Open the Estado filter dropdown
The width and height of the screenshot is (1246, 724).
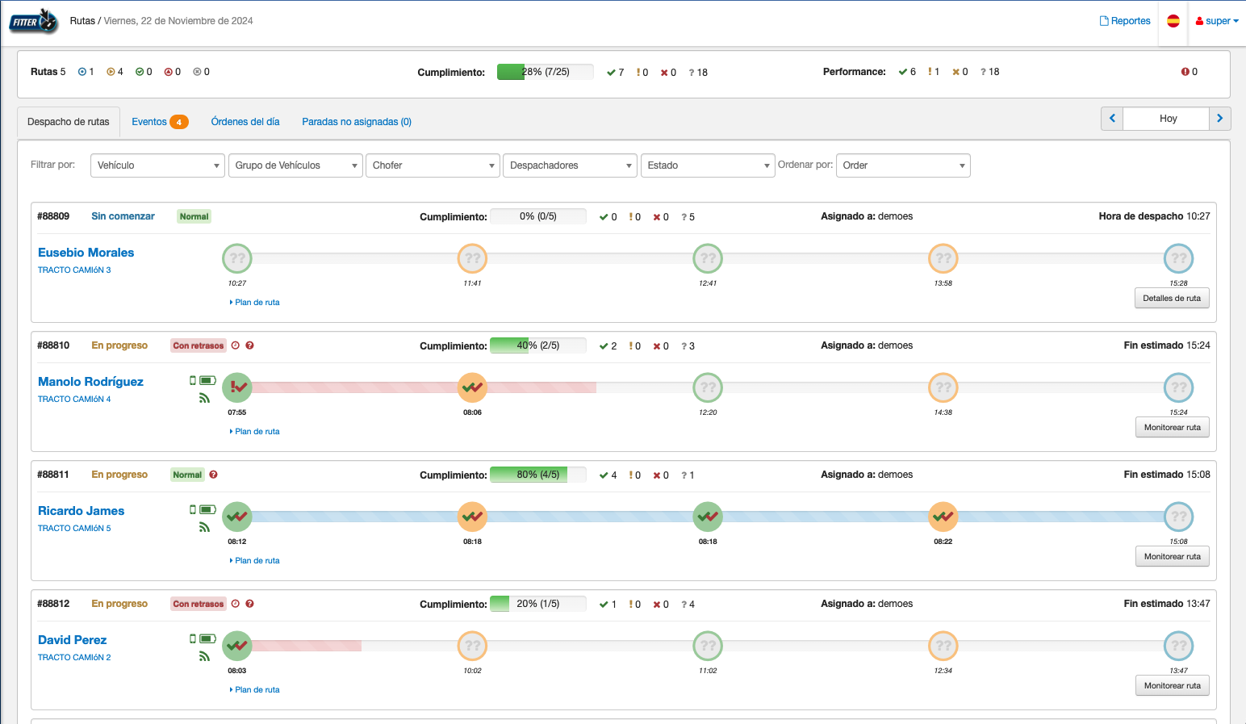click(708, 165)
